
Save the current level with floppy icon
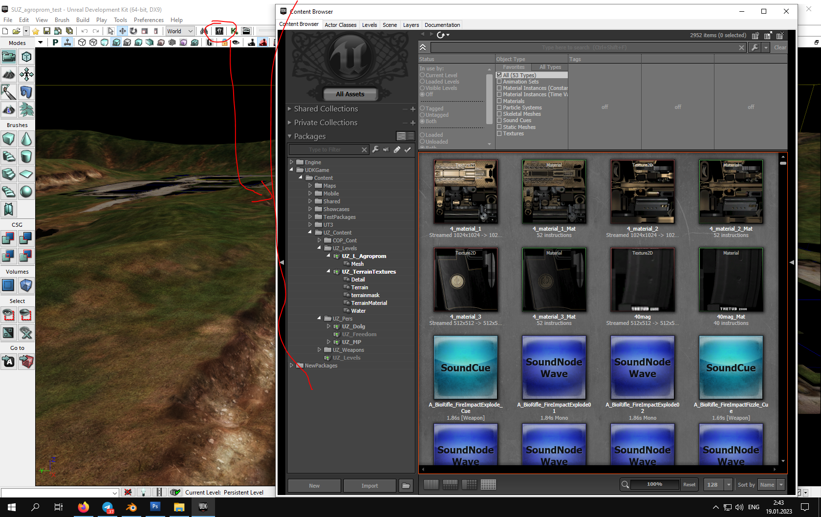pyautogui.click(x=47, y=31)
